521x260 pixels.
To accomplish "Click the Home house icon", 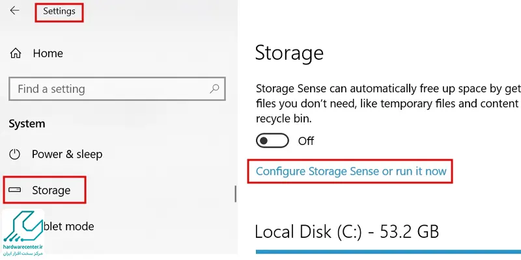I will tap(15, 53).
